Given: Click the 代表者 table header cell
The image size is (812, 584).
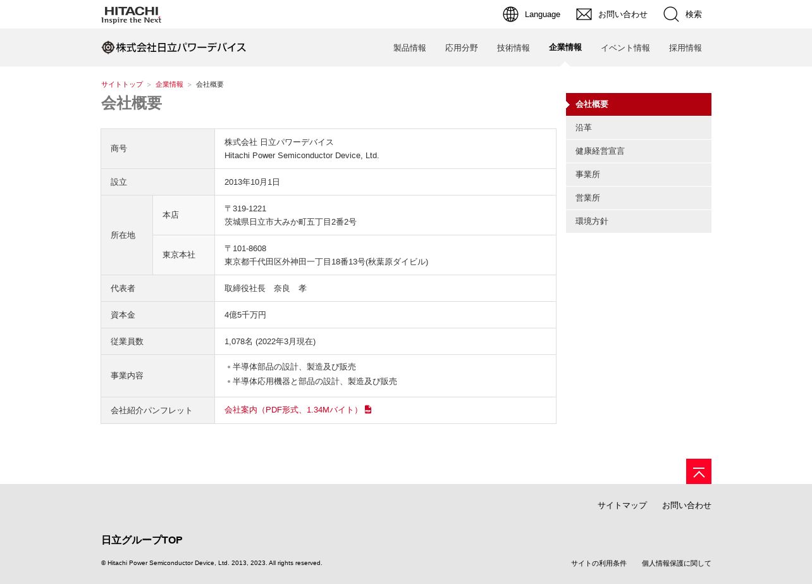Looking at the screenshot, I should 158,289.
